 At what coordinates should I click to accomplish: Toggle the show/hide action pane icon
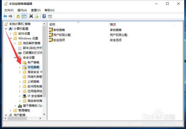point(50,16)
